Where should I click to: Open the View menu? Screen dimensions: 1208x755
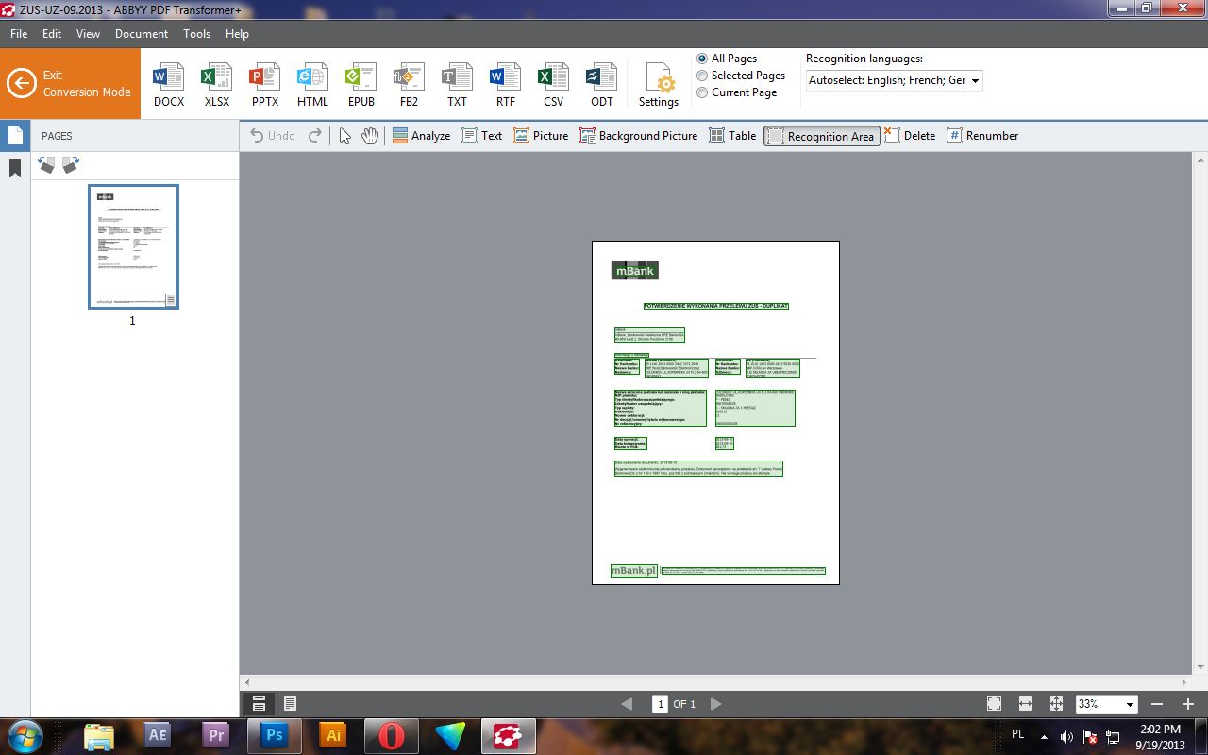coord(88,33)
